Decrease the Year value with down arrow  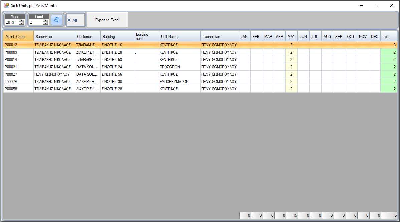(x=21, y=24)
